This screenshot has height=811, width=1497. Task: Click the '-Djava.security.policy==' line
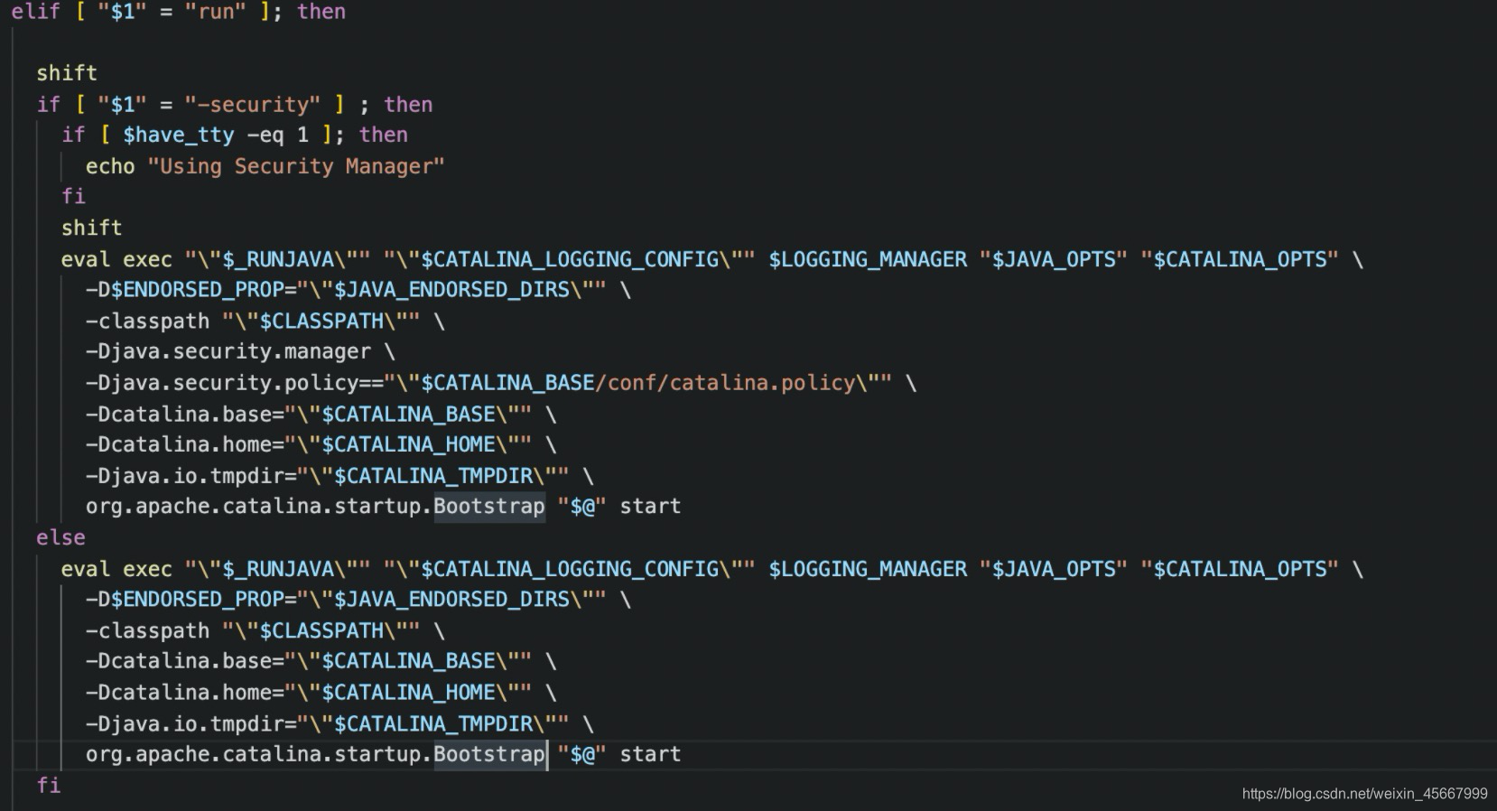click(x=501, y=383)
